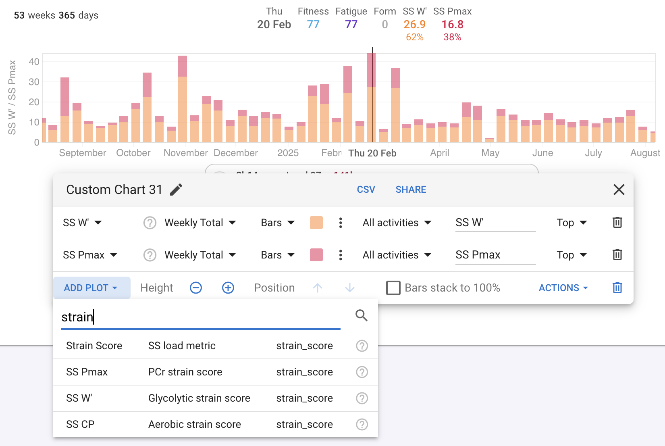This screenshot has height=446, width=665.
Task: Expand the SS W' Weekly Total dropdown
Action: tap(200, 223)
